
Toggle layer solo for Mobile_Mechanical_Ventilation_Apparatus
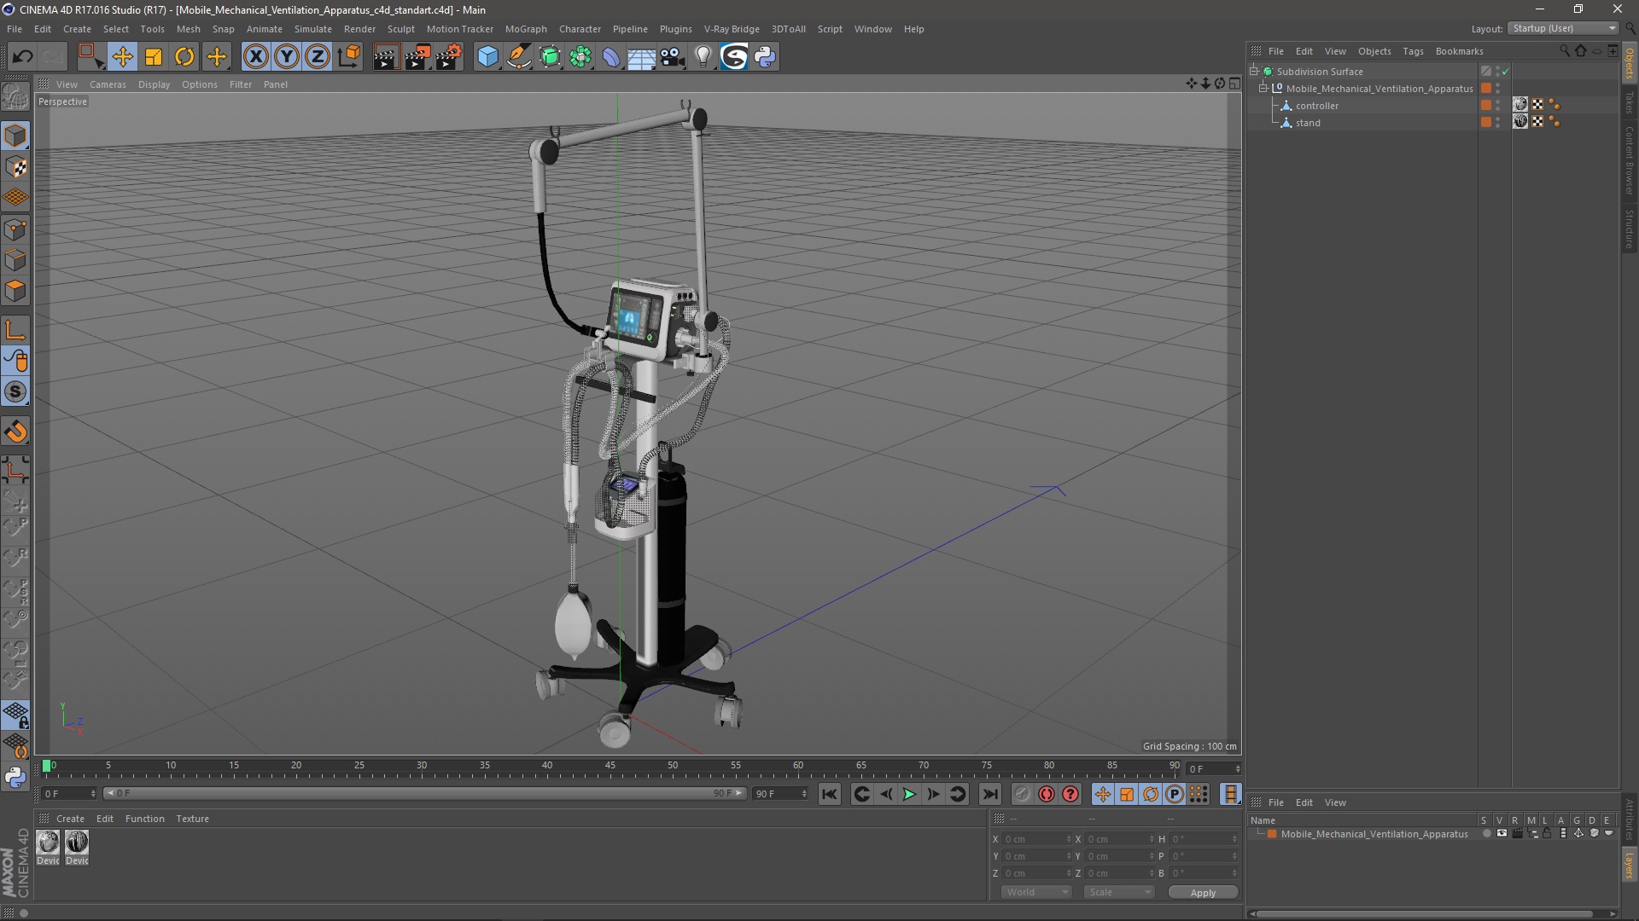tap(1487, 833)
